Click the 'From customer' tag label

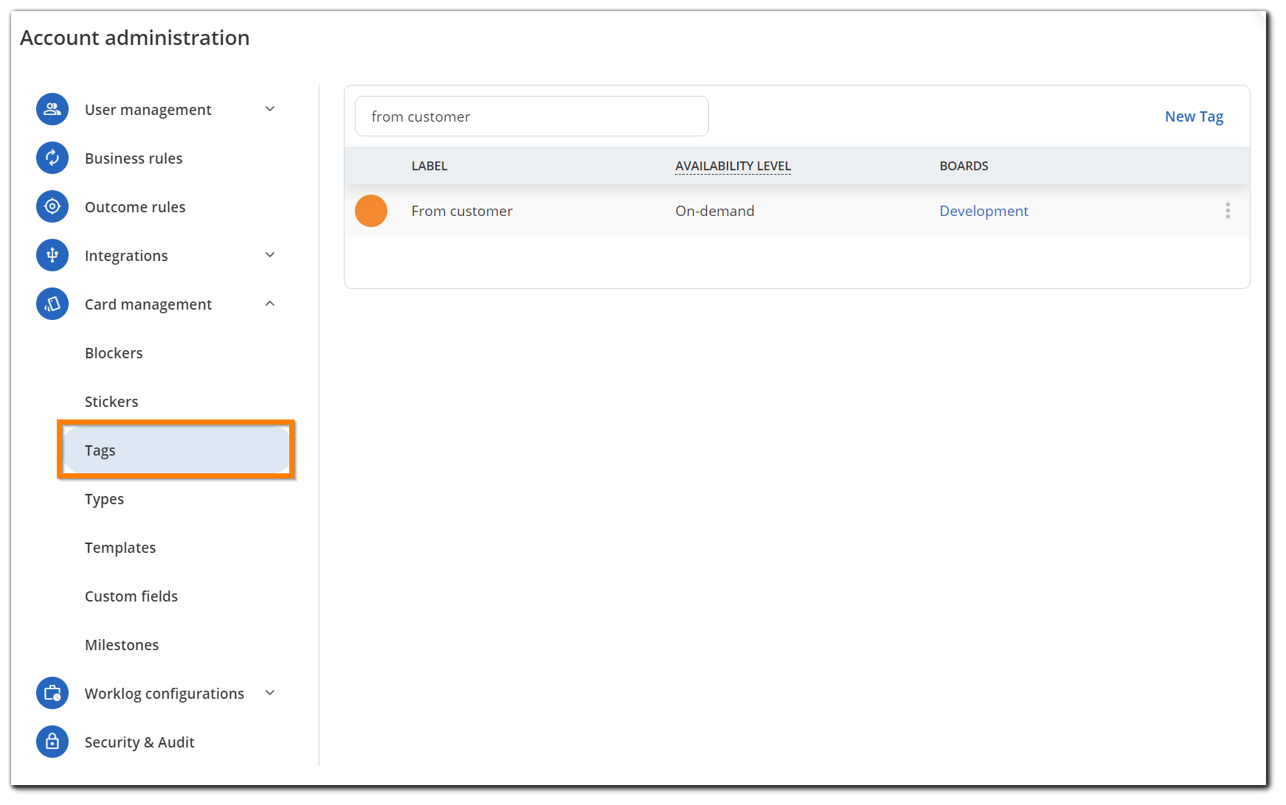(462, 211)
